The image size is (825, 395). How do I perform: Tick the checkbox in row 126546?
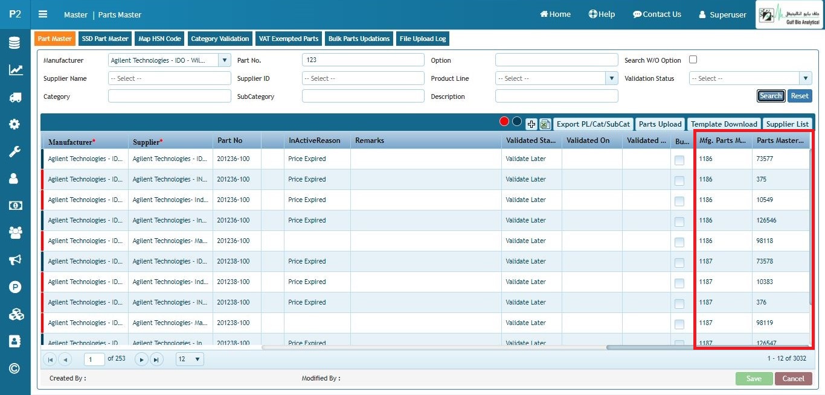(679, 222)
